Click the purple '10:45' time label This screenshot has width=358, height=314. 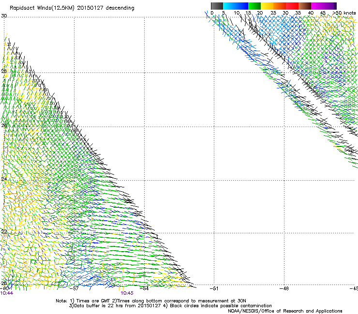[x=127, y=293]
